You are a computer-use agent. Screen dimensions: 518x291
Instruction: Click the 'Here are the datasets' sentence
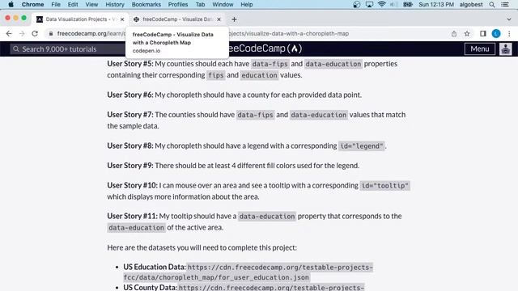click(202, 247)
